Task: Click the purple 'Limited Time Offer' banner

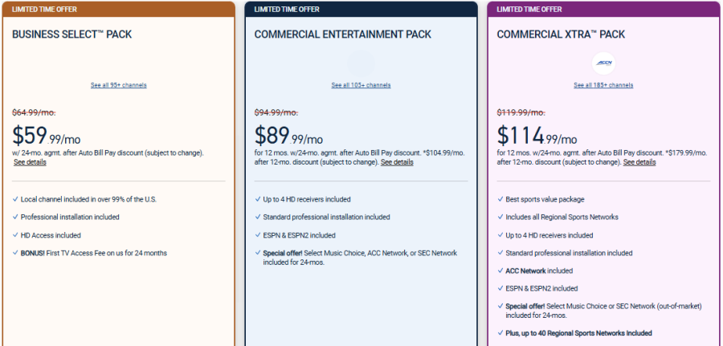Action: 603,9
